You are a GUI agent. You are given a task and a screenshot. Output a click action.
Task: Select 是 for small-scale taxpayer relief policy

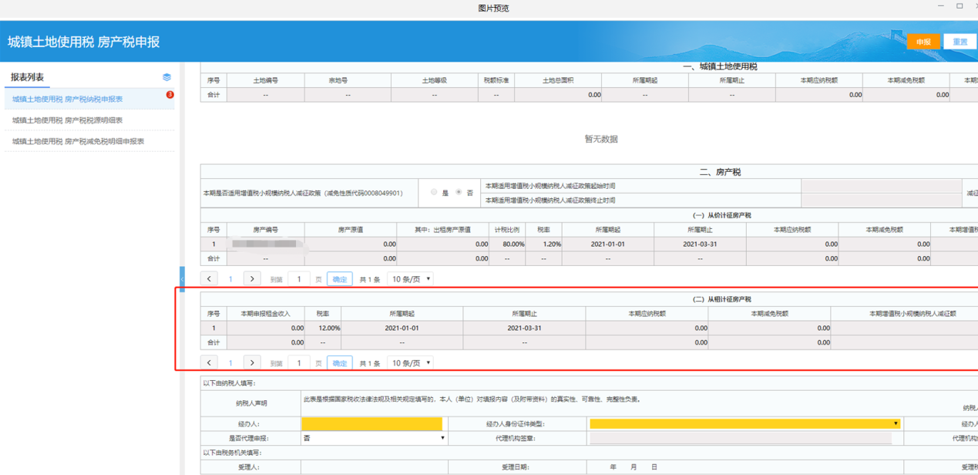coord(435,193)
